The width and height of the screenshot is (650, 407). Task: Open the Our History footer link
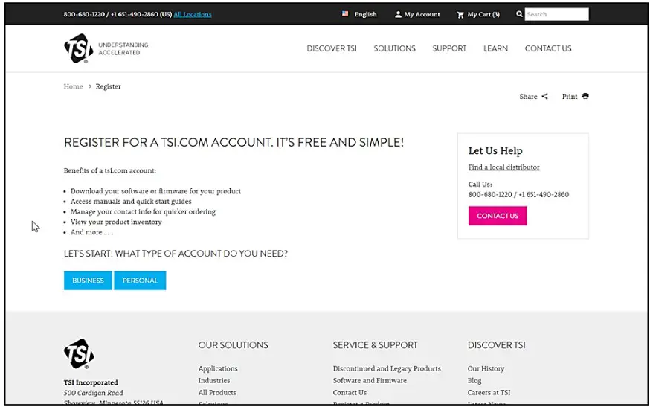486,368
